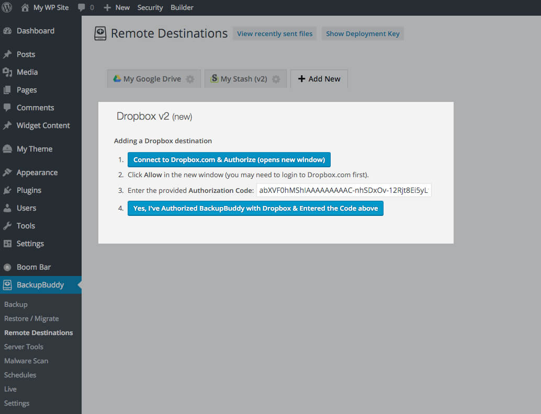This screenshot has width=541, height=414.
Task: Go to Schedules submenu
Action: coord(20,375)
